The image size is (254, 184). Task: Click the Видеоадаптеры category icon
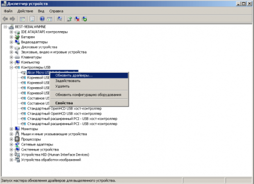point(17,42)
